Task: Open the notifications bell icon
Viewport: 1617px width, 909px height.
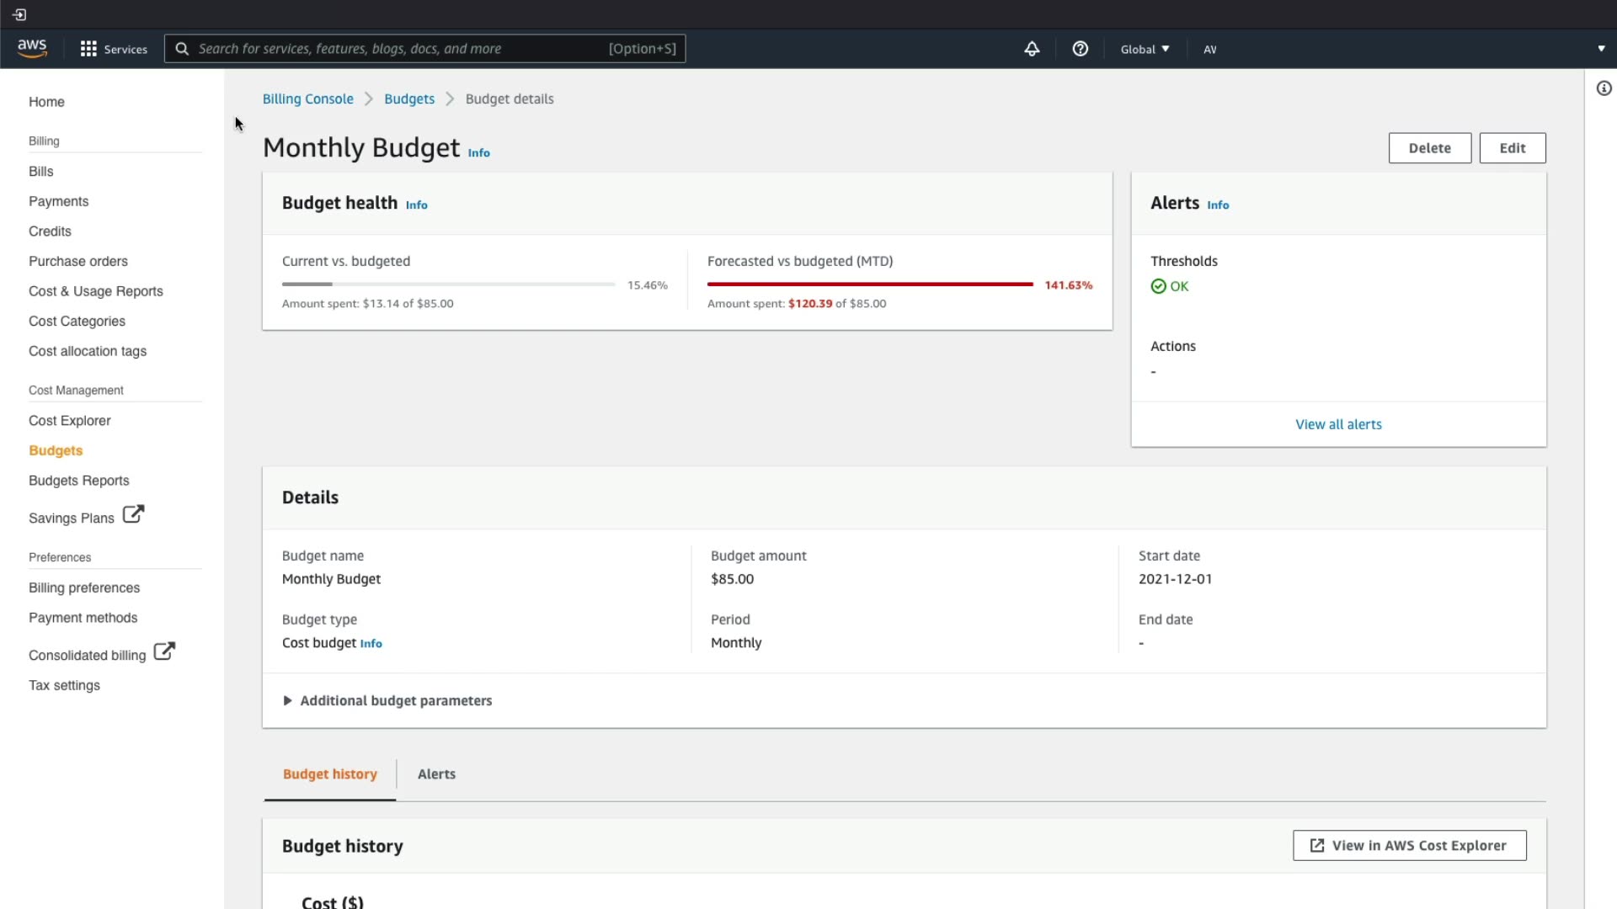Action: pyautogui.click(x=1032, y=49)
